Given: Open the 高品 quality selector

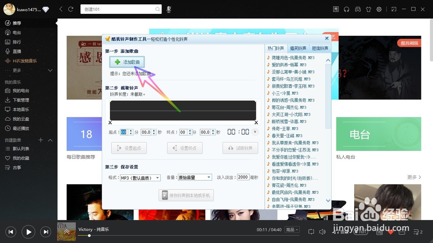Looking at the screenshot, I should click(x=292, y=230).
